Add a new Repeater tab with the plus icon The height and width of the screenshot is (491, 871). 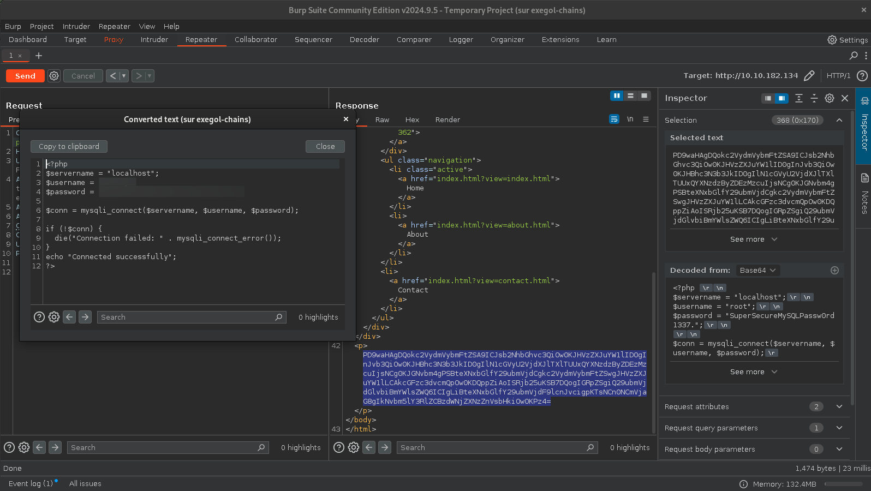click(x=39, y=56)
